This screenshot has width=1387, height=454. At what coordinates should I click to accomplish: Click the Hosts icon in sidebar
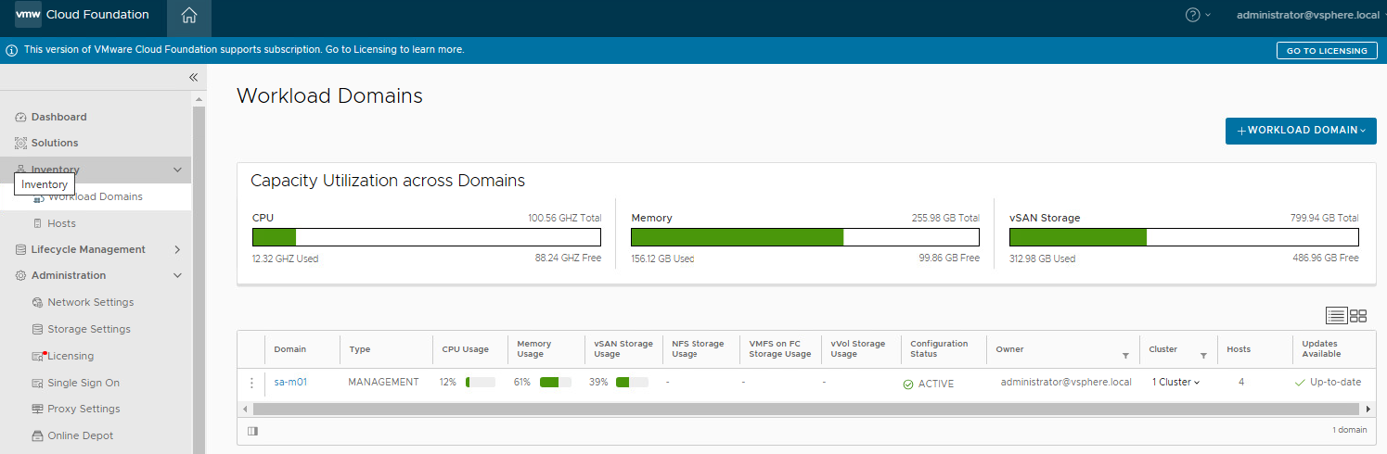coord(38,223)
